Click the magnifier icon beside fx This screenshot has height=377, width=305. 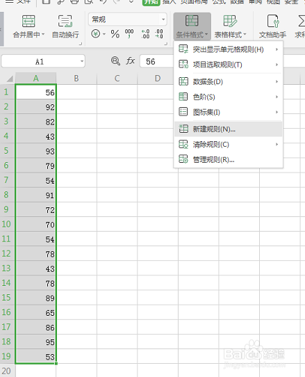point(115,61)
